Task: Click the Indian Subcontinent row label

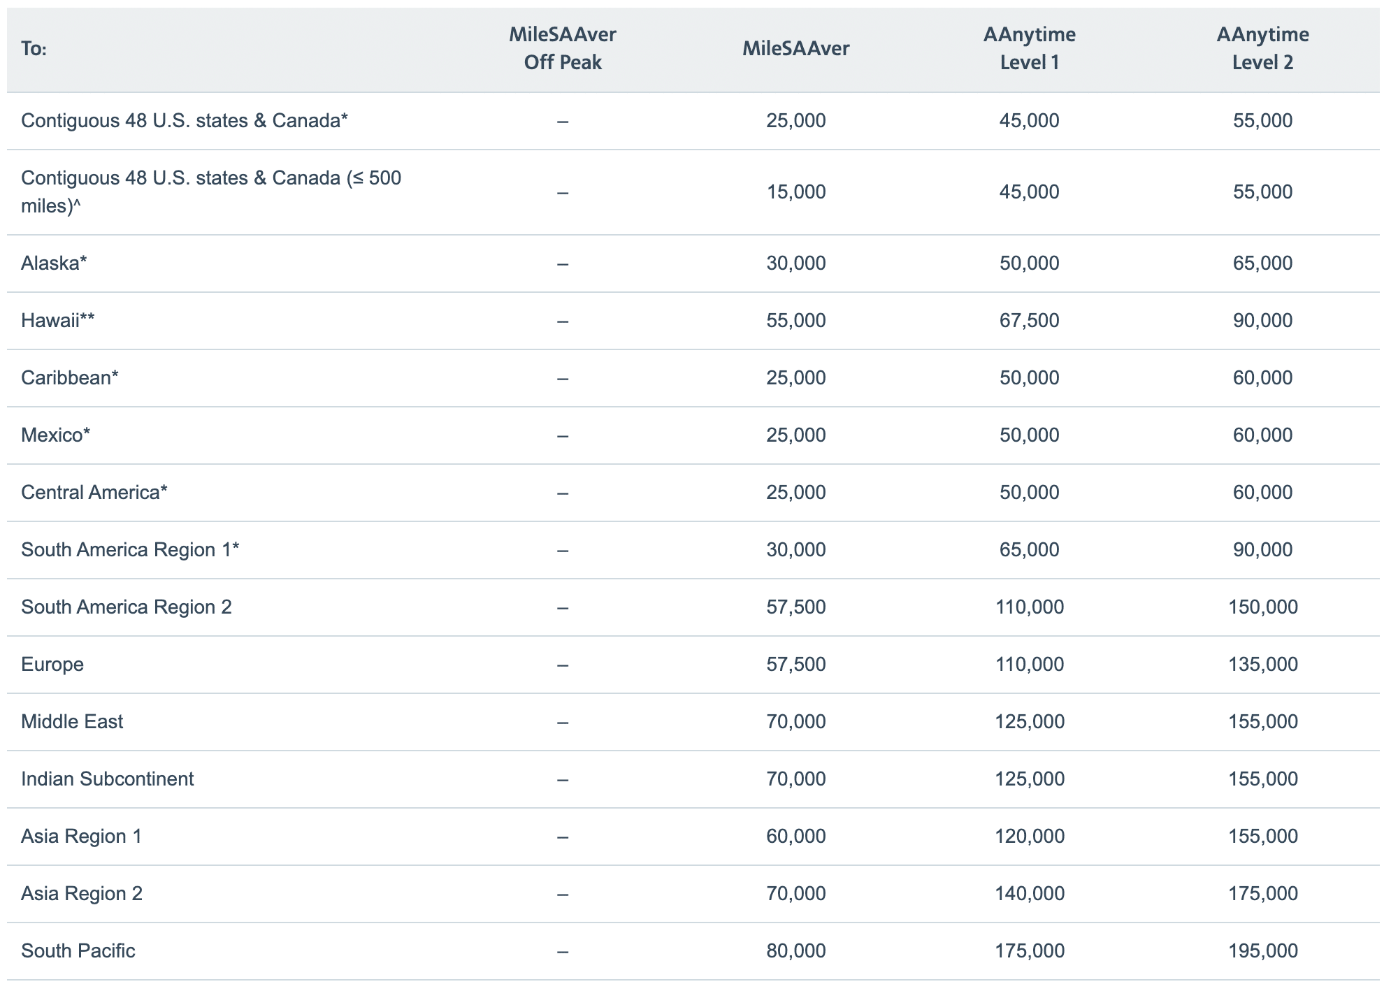Action: point(108,779)
